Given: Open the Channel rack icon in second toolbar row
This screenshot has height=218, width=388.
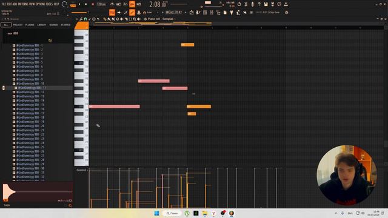Looking at the screenshot, I should (205, 12).
